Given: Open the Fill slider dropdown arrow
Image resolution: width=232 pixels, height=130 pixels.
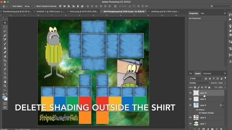Looking at the screenshot, I should pyautogui.click(x=225, y=87).
